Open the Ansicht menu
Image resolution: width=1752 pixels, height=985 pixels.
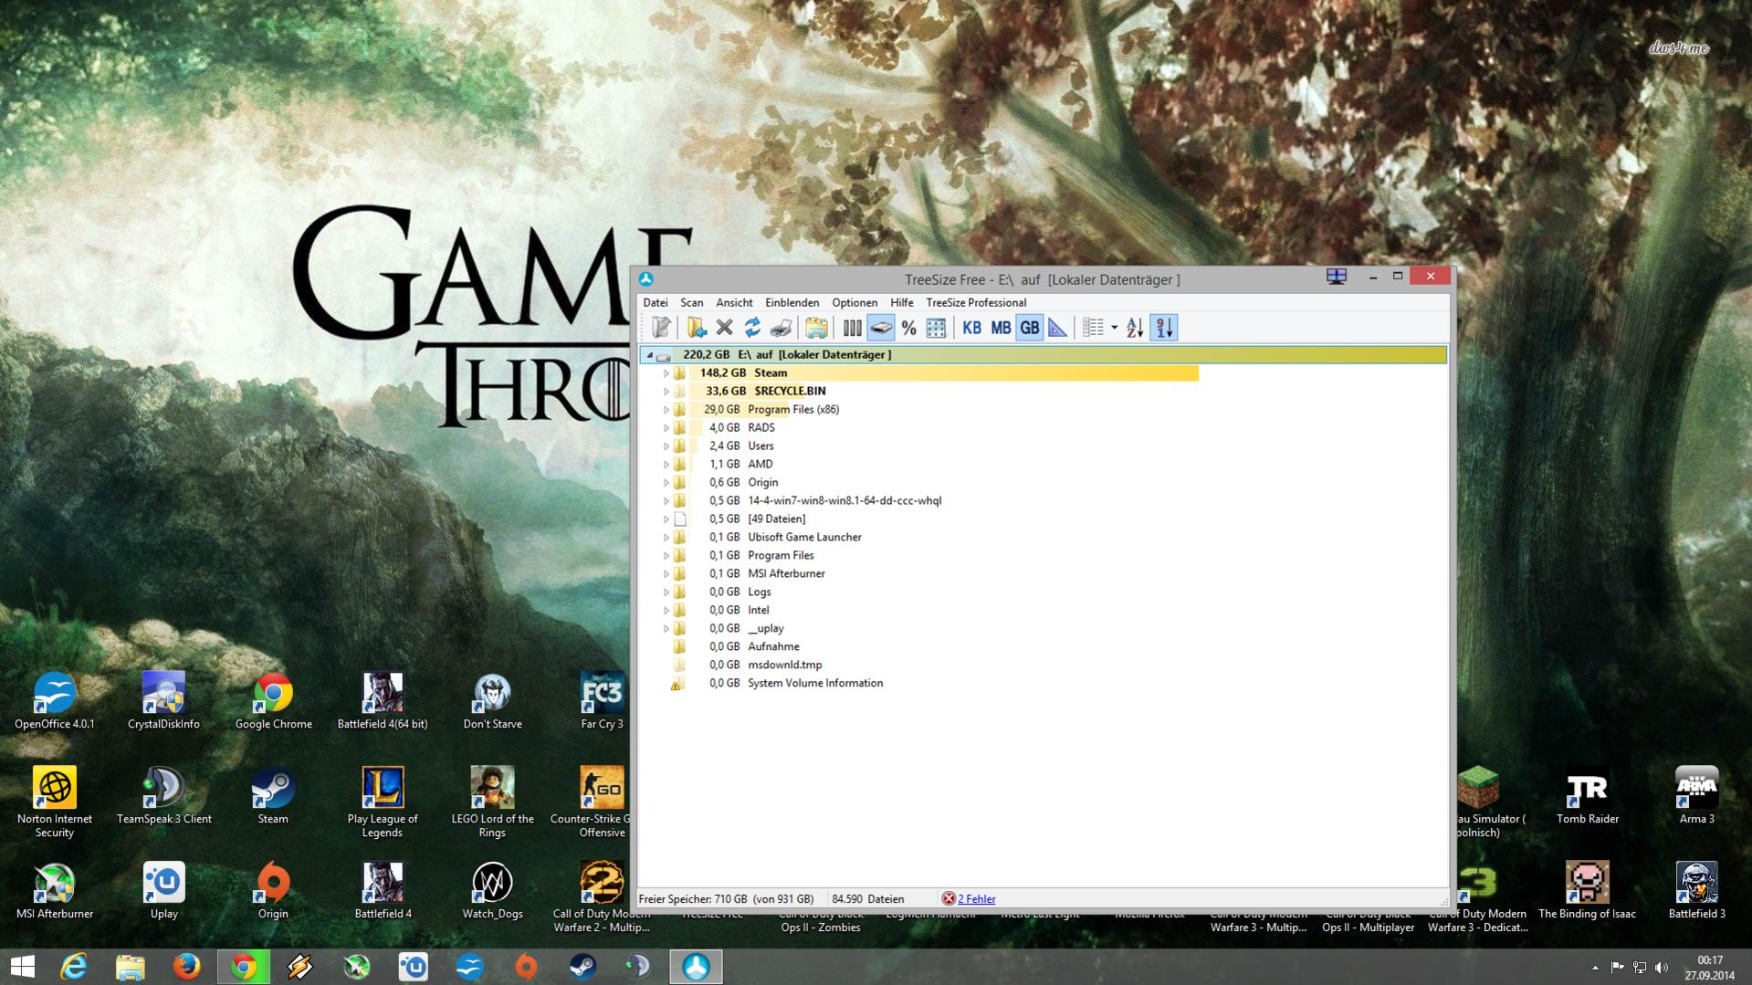tap(734, 303)
